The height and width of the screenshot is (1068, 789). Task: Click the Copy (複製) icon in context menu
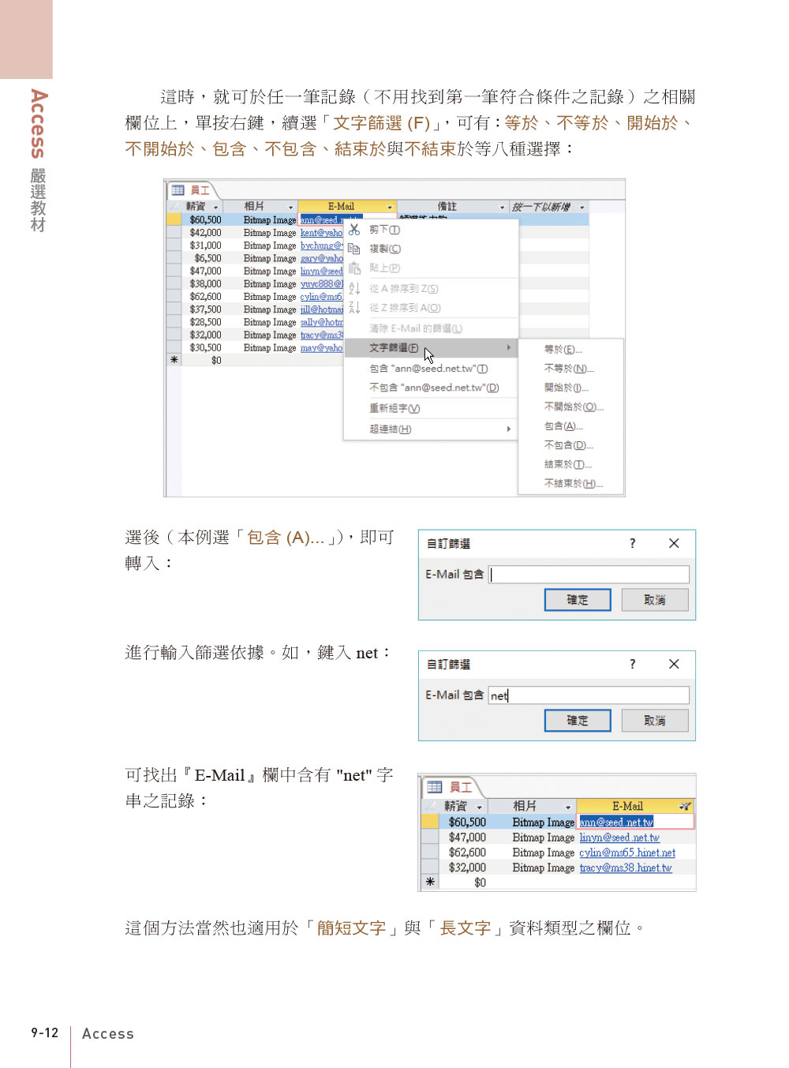coord(354,249)
